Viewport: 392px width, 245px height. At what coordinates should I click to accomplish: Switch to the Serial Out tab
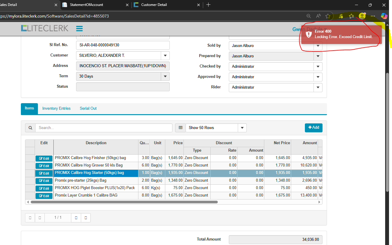pos(88,109)
